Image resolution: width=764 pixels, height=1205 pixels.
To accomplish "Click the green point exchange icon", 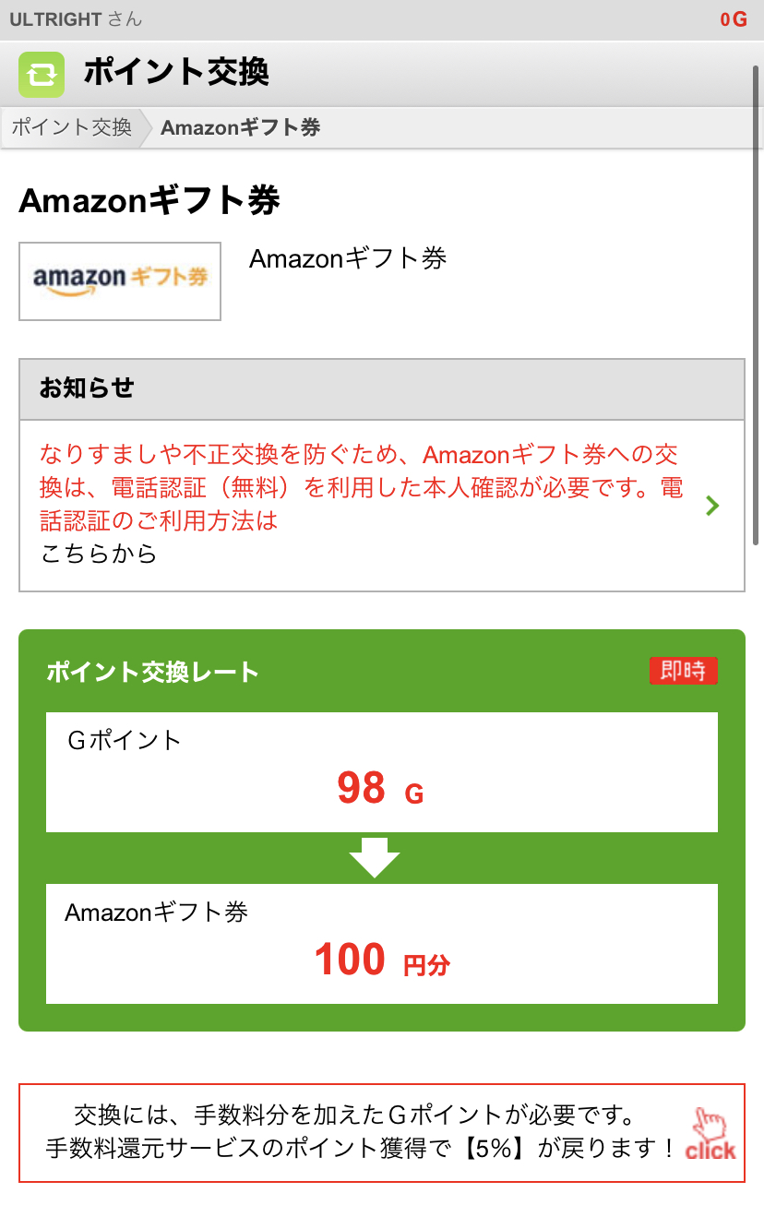I will tap(42, 74).
